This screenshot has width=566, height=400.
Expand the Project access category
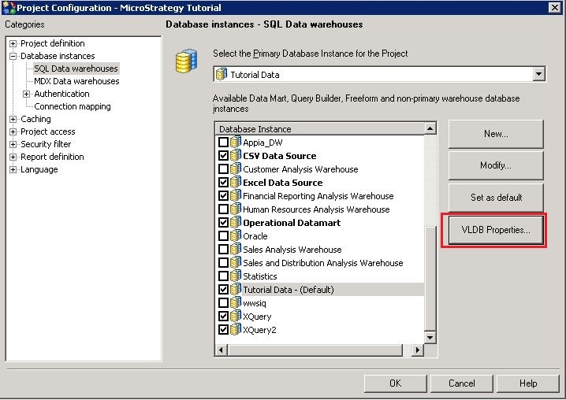tap(13, 132)
